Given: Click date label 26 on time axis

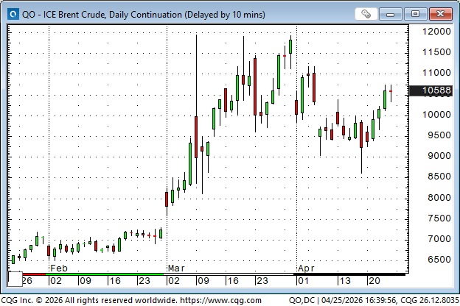Looking at the screenshot, I should click(27, 280).
